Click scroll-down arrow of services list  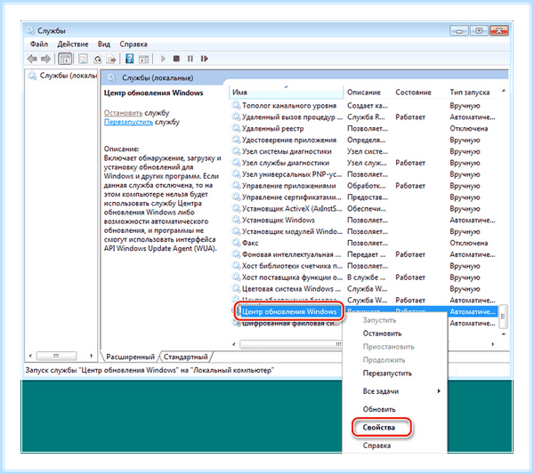click(x=504, y=334)
